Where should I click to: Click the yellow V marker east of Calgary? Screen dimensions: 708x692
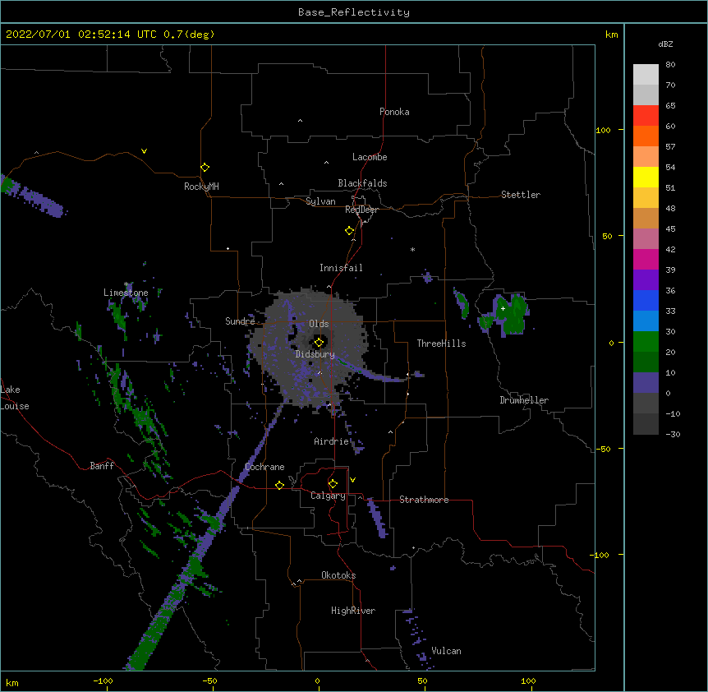[x=352, y=480]
